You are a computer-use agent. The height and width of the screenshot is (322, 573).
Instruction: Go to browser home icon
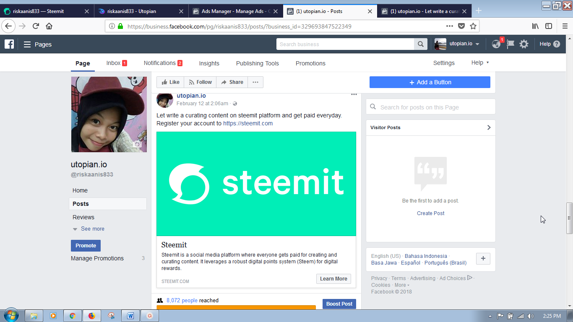click(49, 26)
